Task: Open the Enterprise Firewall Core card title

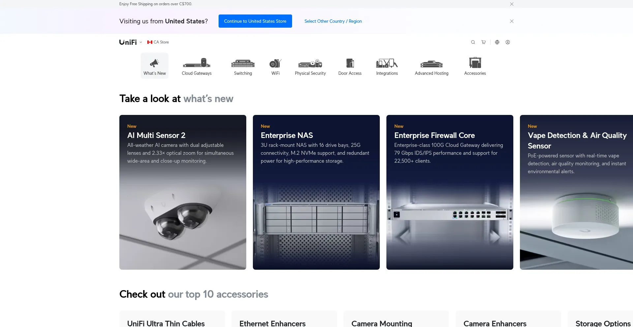Action: 435,135
